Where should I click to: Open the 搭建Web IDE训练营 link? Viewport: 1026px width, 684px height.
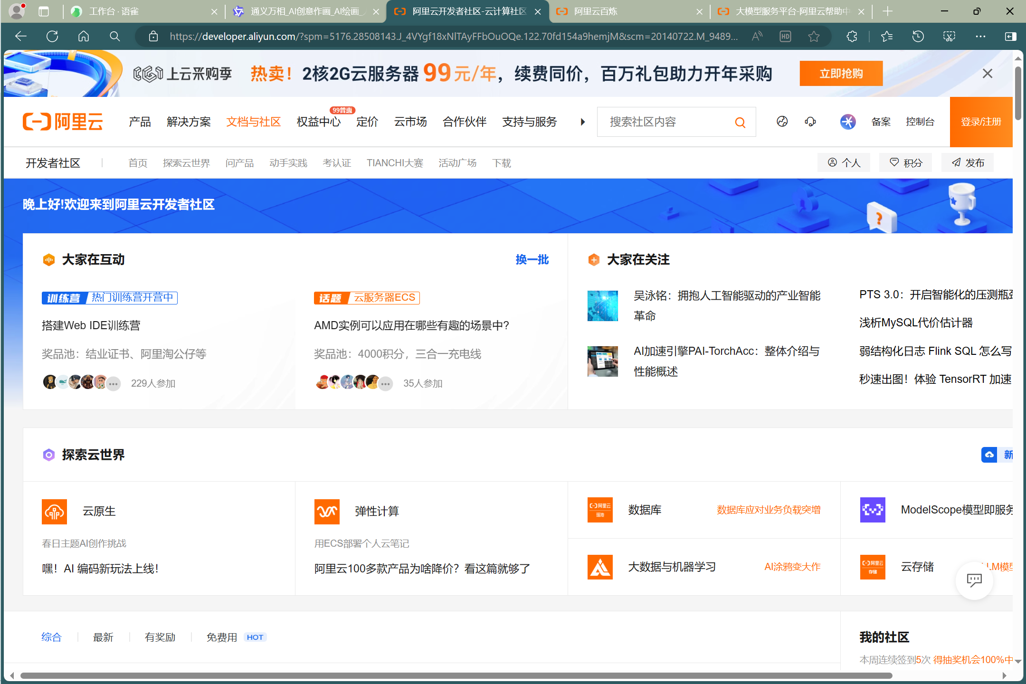click(91, 325)
